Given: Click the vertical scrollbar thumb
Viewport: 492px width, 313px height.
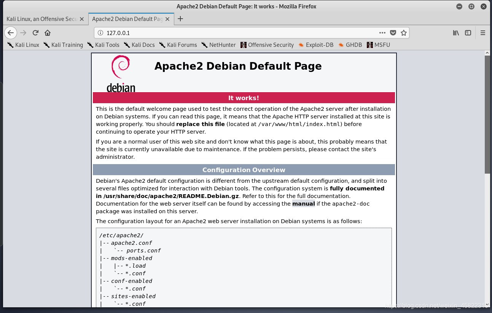Looking at the screenshot, I should [487, 114].
